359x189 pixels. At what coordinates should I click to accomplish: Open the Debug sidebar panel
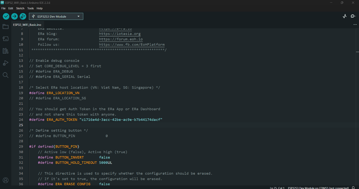point(6,63)
